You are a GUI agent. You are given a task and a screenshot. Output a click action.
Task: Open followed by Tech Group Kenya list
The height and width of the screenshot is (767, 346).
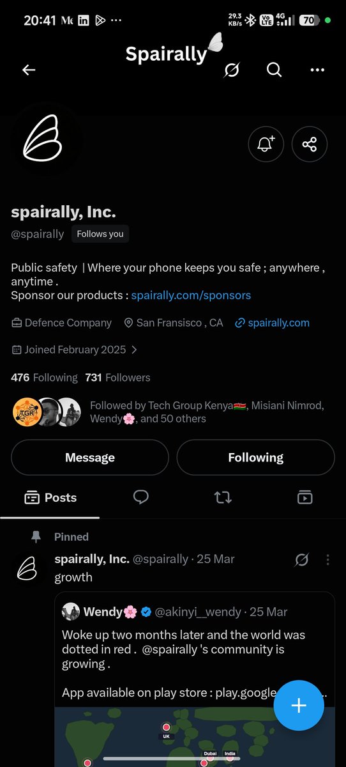click(172, 412)
